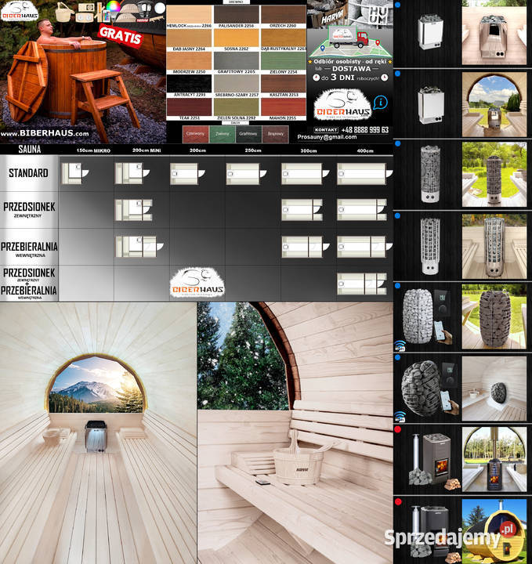Click the Prosauny@gmail.com email address
Viewport: 532px width, 564px height.
[332, 136]
